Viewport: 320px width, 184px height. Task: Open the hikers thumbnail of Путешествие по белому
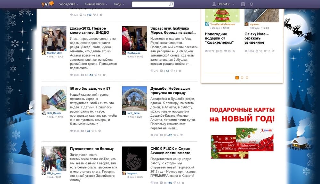tap(54, 158)
